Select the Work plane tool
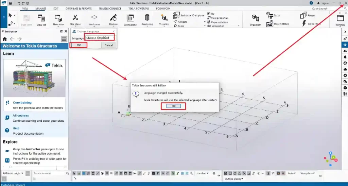The image size is (348, 186). tap(130, 18)
